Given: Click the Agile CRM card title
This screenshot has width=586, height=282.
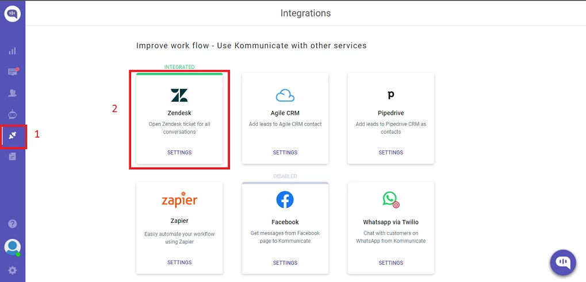Looking at the screenshot, I should pyautogui.click(x=285, y=113).
